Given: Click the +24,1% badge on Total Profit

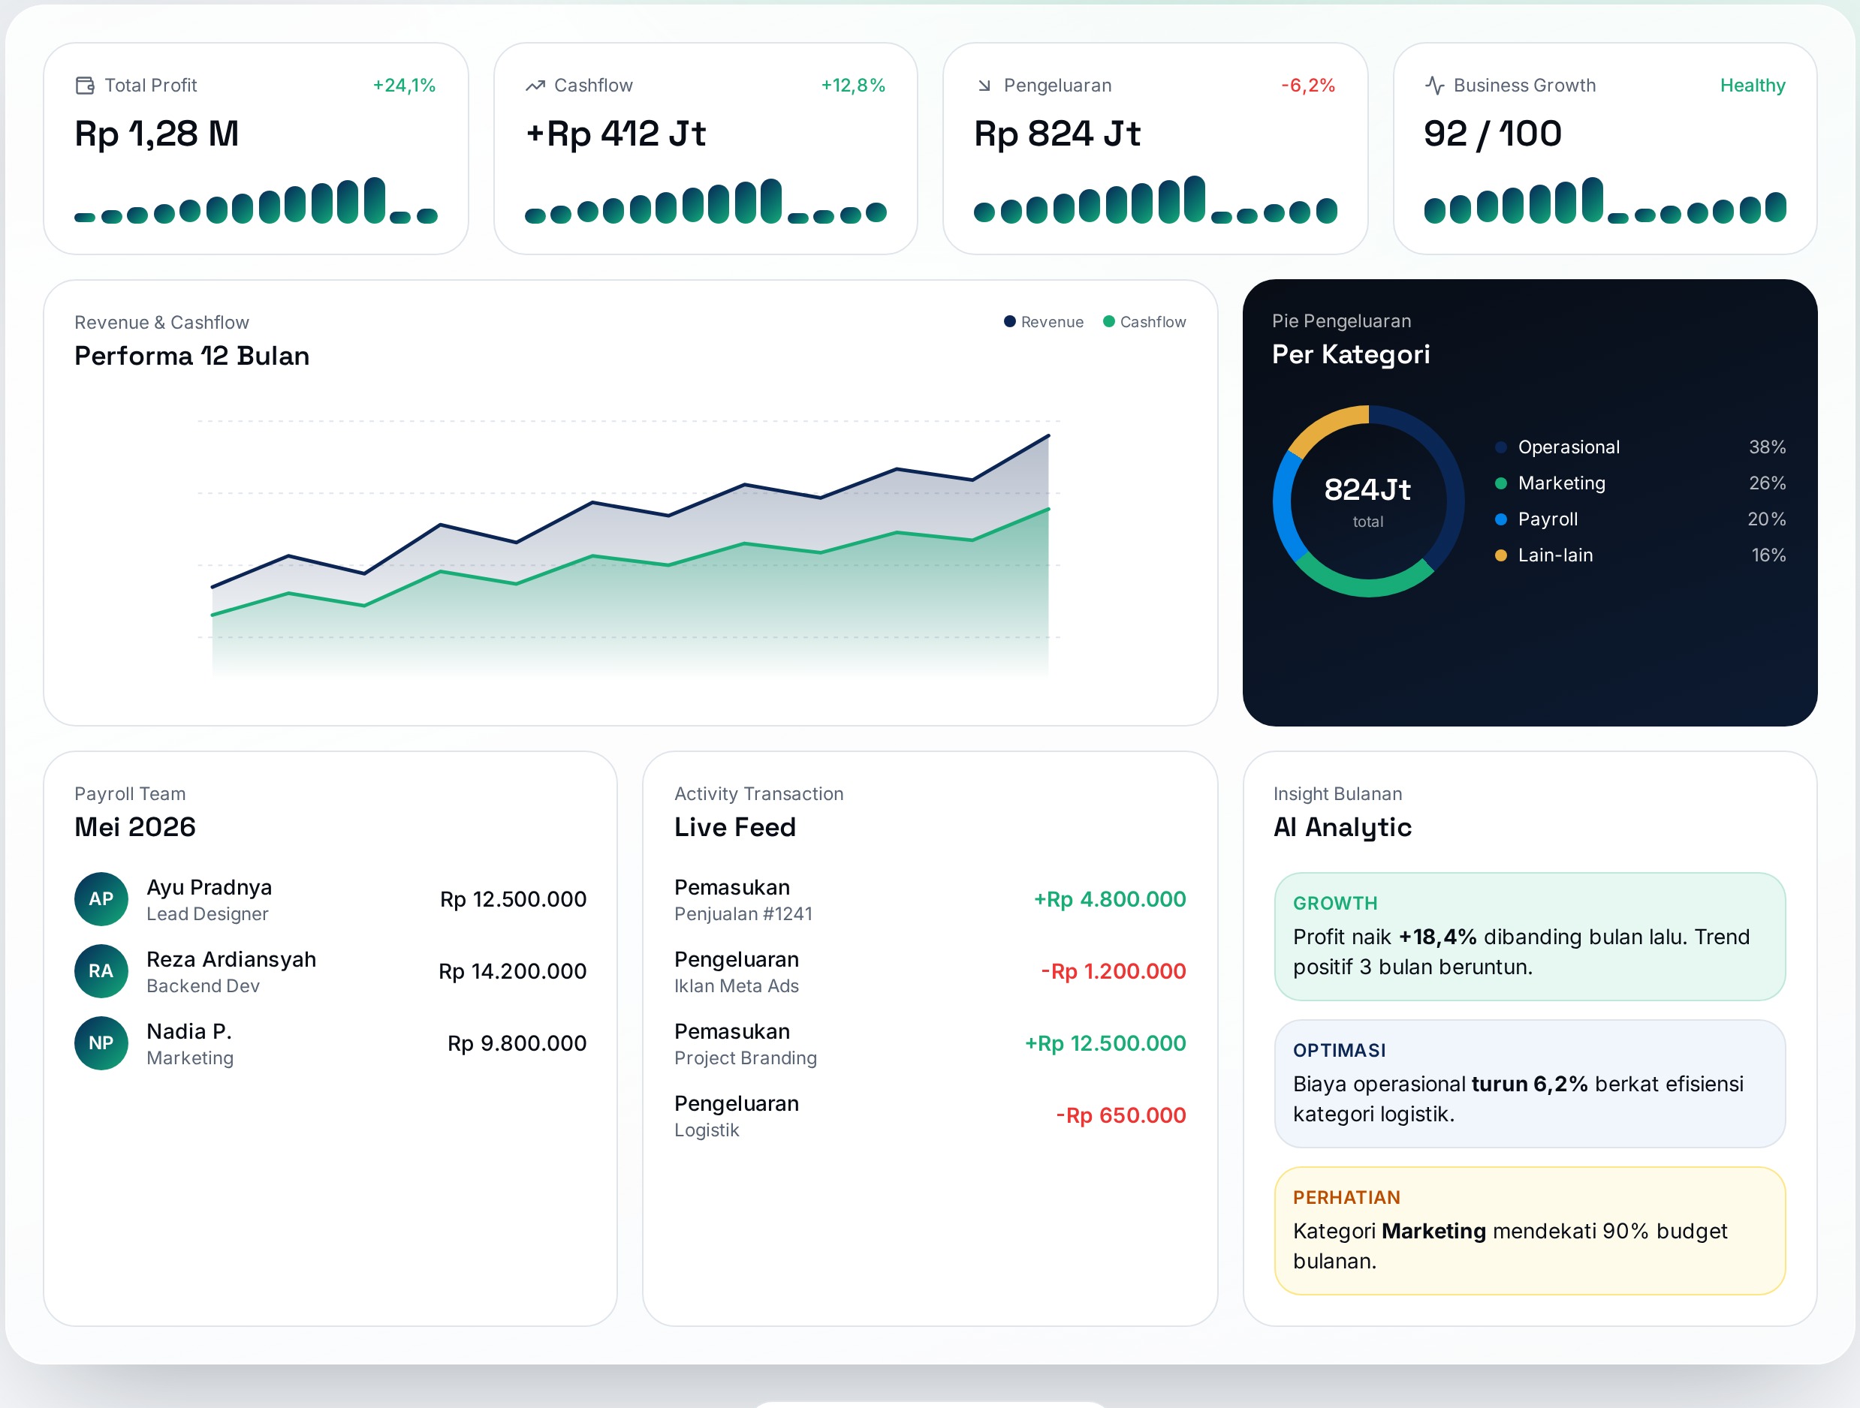Looking at the screenshot, I should [404, 86].
